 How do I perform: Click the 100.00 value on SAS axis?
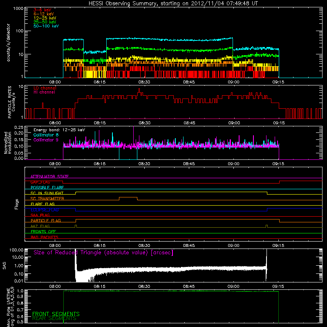tap(16, 250)
